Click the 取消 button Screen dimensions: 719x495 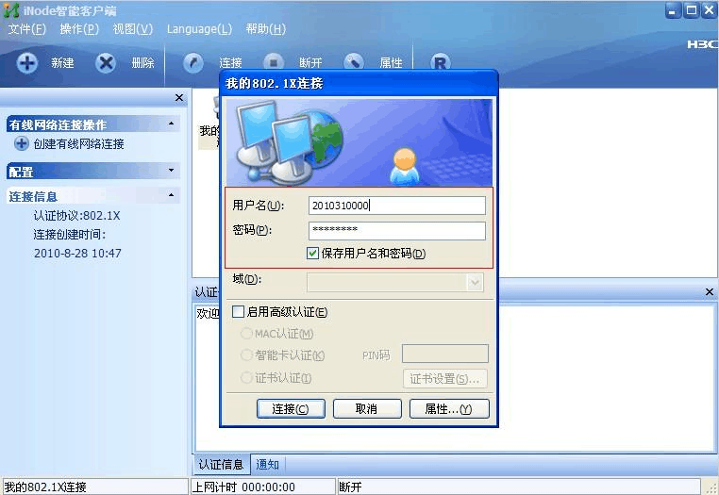pyautogui.click(x=367, y=408)
